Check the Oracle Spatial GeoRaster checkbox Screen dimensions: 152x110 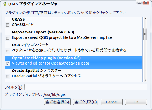pos(8,76)
